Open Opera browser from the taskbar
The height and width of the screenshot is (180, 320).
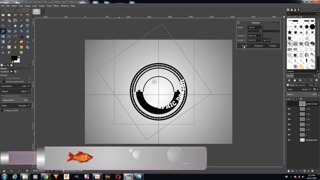[x=118, y=176]
